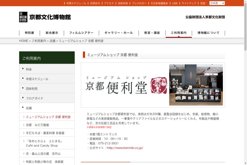This screenshot has height=165, width=247.
Task: Click 店舗 in the breadcrumb trail
Action: pyautogui.click(x=52, y=41)
